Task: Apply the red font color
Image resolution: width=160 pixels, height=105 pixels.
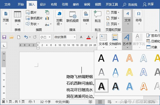Action: pyautogui.click(x=88, y=37)
